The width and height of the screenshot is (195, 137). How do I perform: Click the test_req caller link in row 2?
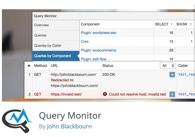(186, 94)
